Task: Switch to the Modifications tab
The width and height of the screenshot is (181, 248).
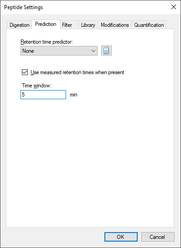Action: coord(115,25)
